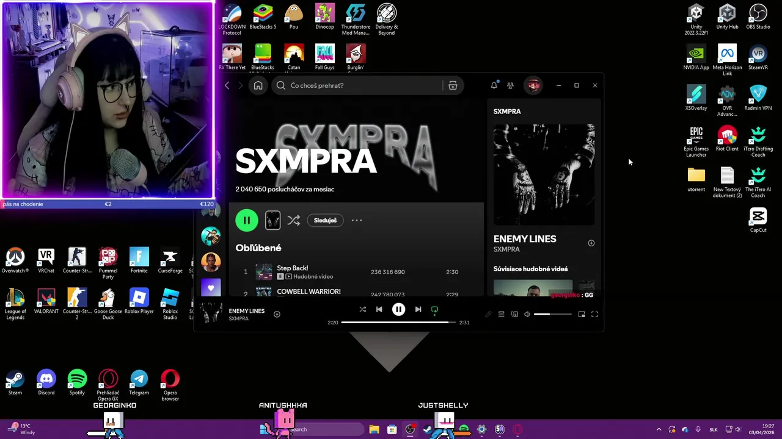Select VALORANT desktop icon
The image size is (782, 439).
click(46, 302)
